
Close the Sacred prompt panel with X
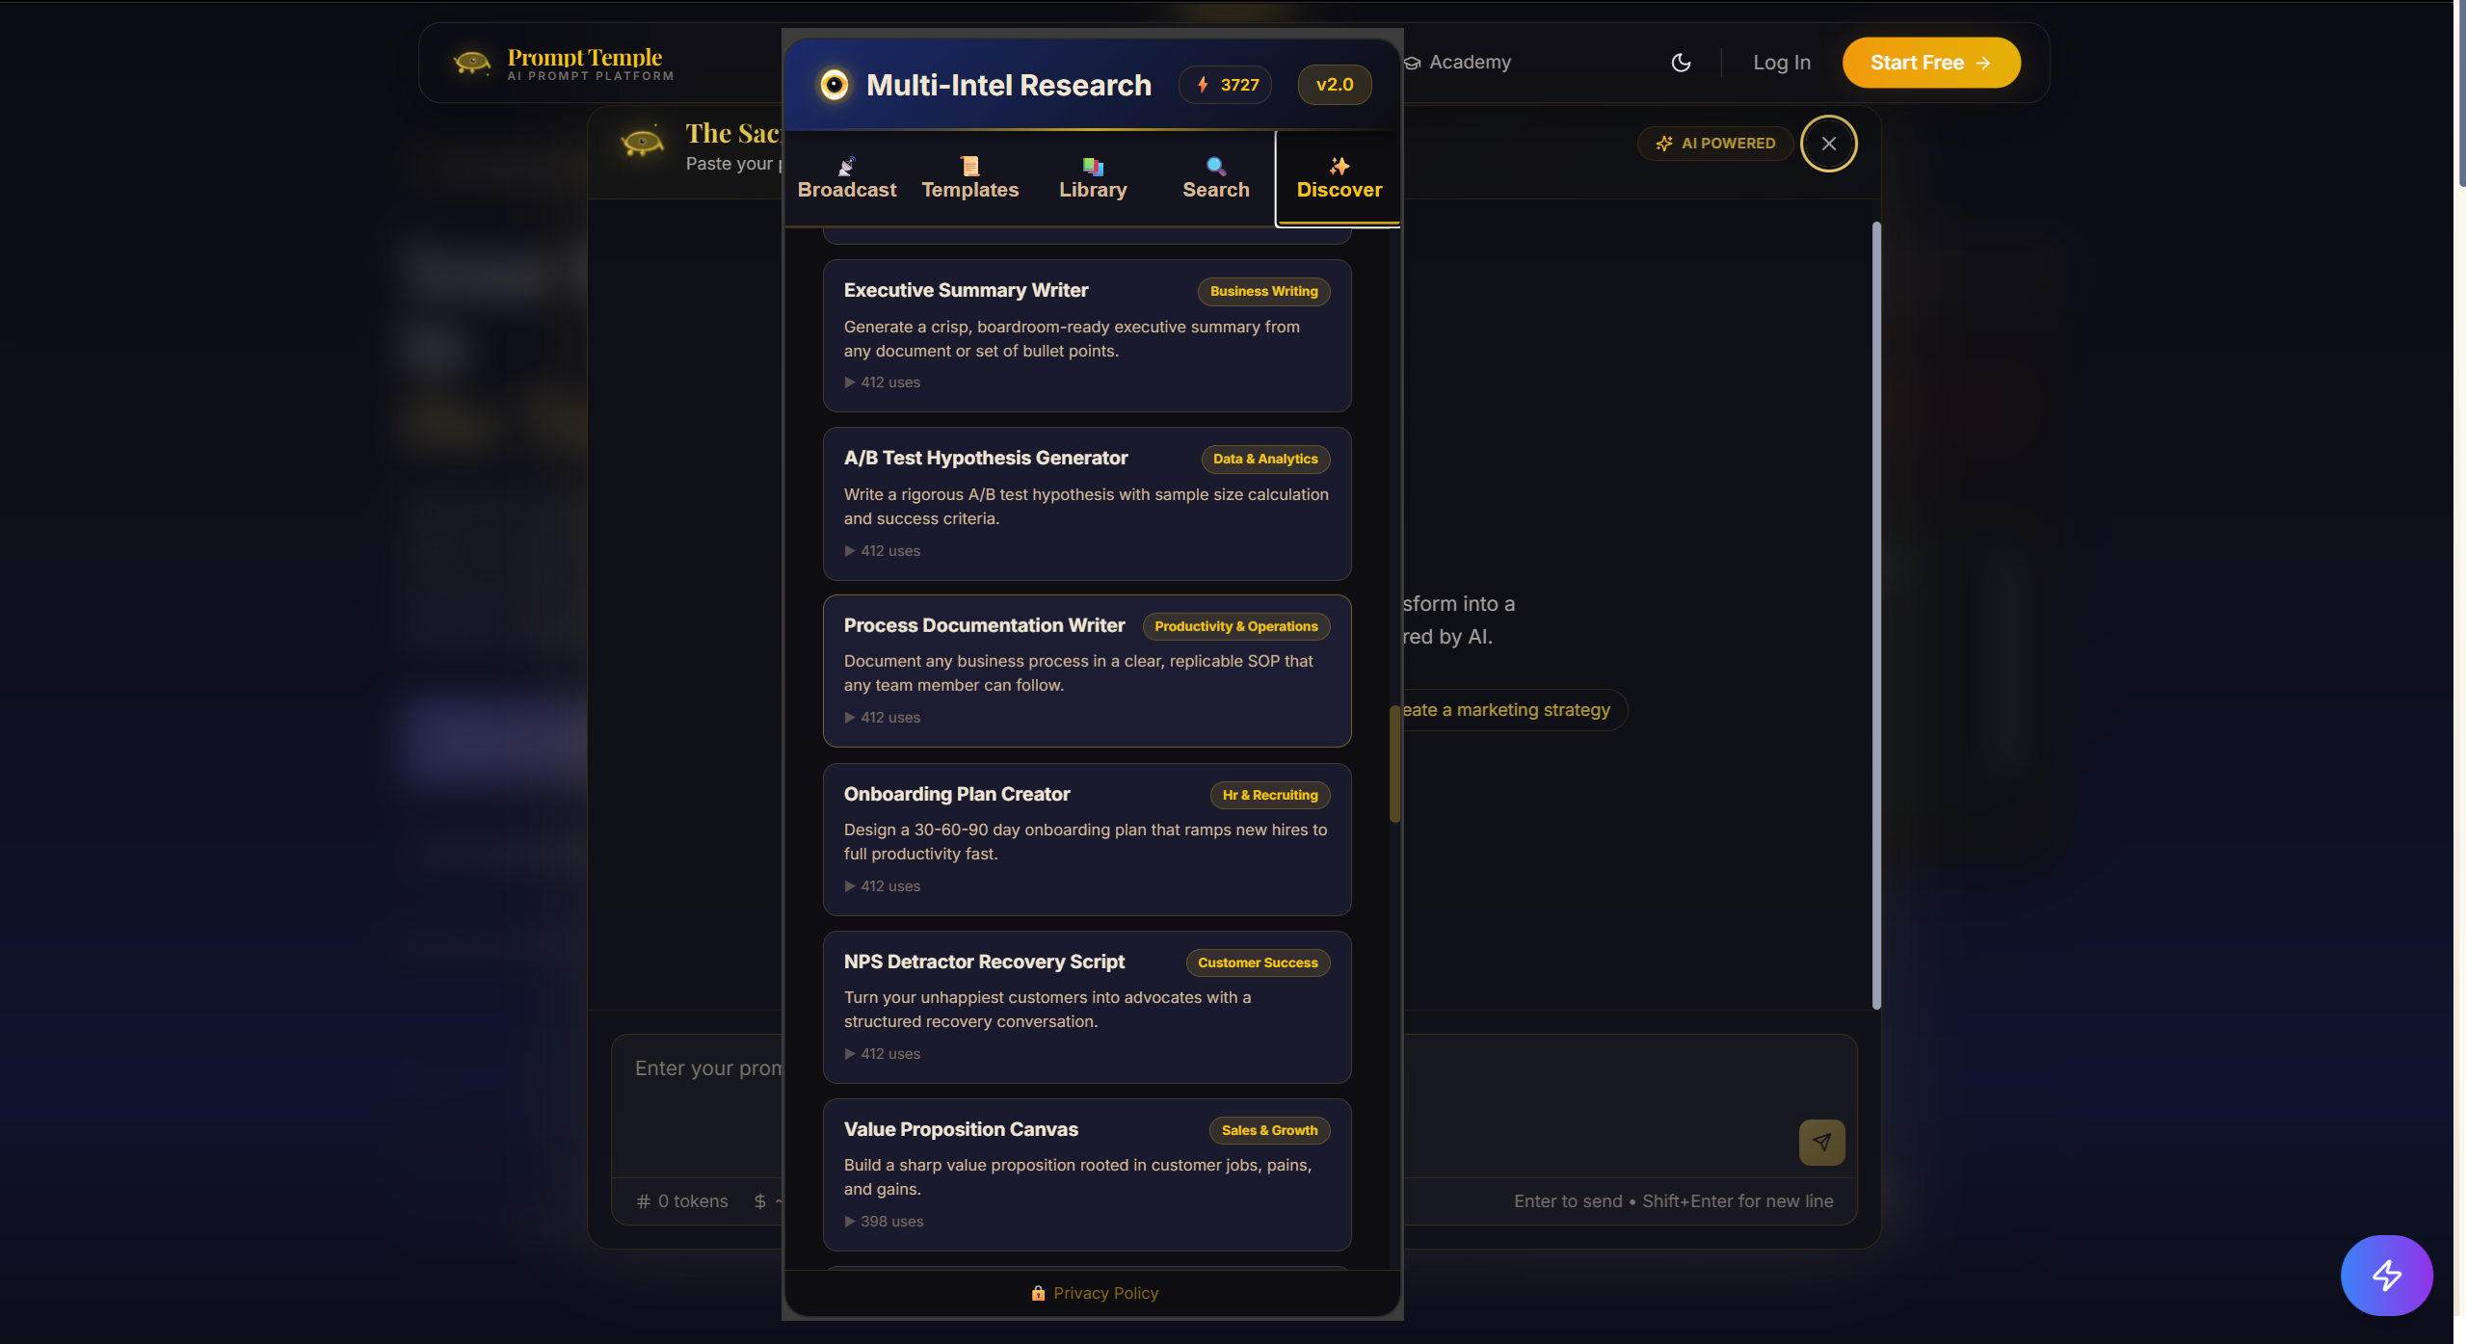(1828, 144)
